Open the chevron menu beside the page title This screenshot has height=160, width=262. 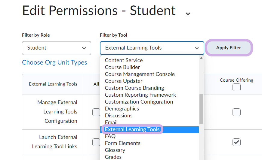pyautogui.click(x=188, y=14)
